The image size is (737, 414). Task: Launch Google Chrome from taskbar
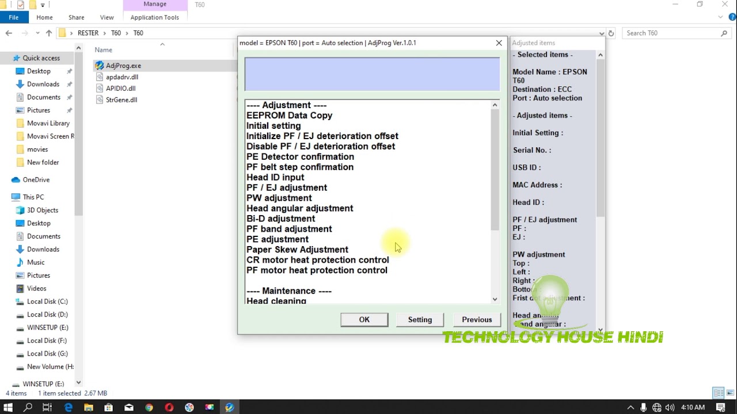[149, 407]
